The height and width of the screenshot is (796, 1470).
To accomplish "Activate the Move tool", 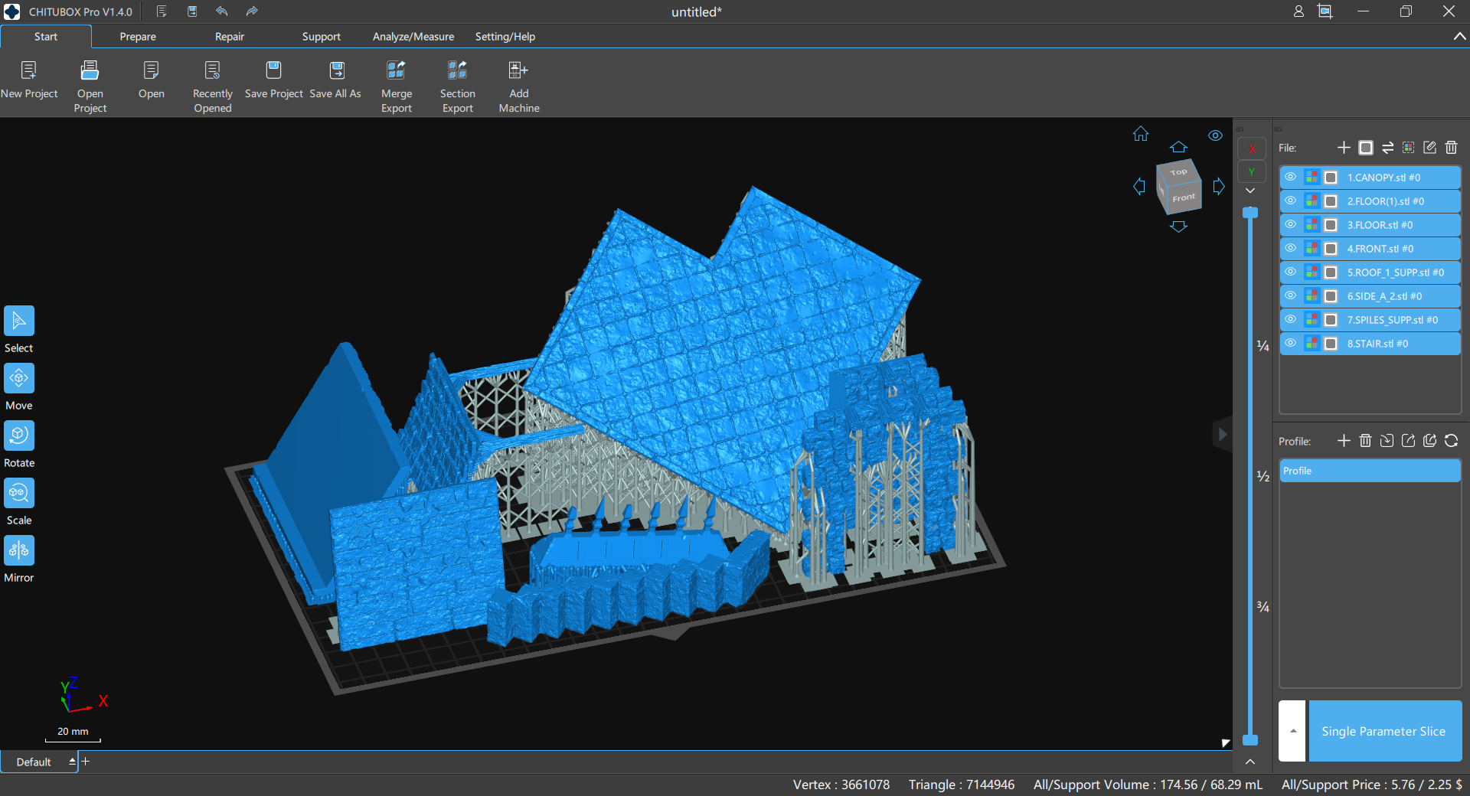I will [x=19, y=378].
